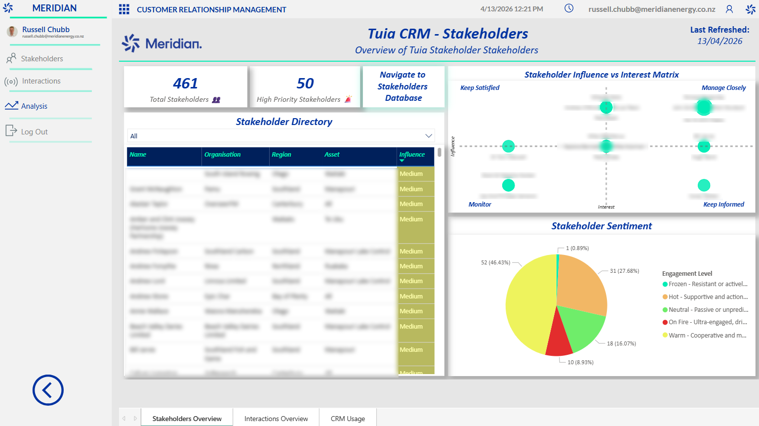Open Stakeholders from the sidebar icon
Viewport: 759px width, 426px height.
(x=11, y=58)
